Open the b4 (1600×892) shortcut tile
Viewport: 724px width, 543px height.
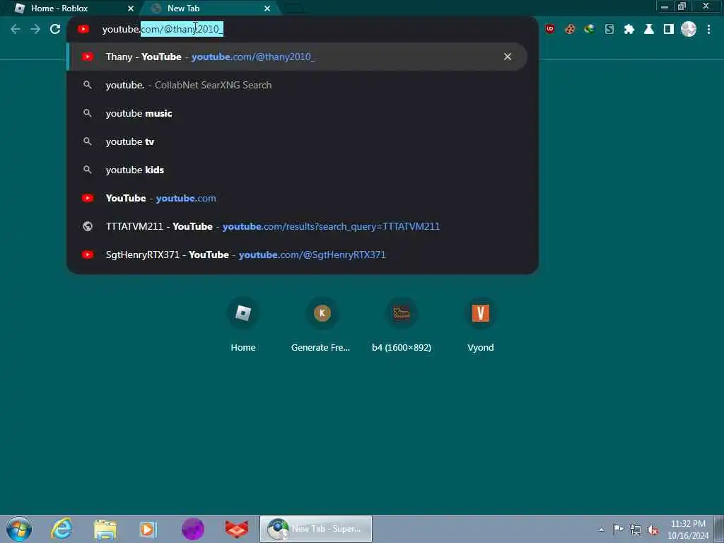[402, 325]
